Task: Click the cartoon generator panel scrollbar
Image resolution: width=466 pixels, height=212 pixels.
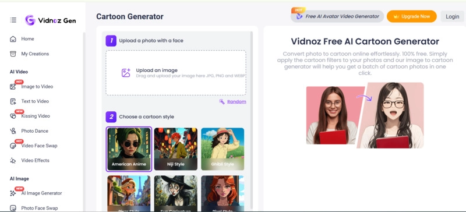Action: [252, 121]
